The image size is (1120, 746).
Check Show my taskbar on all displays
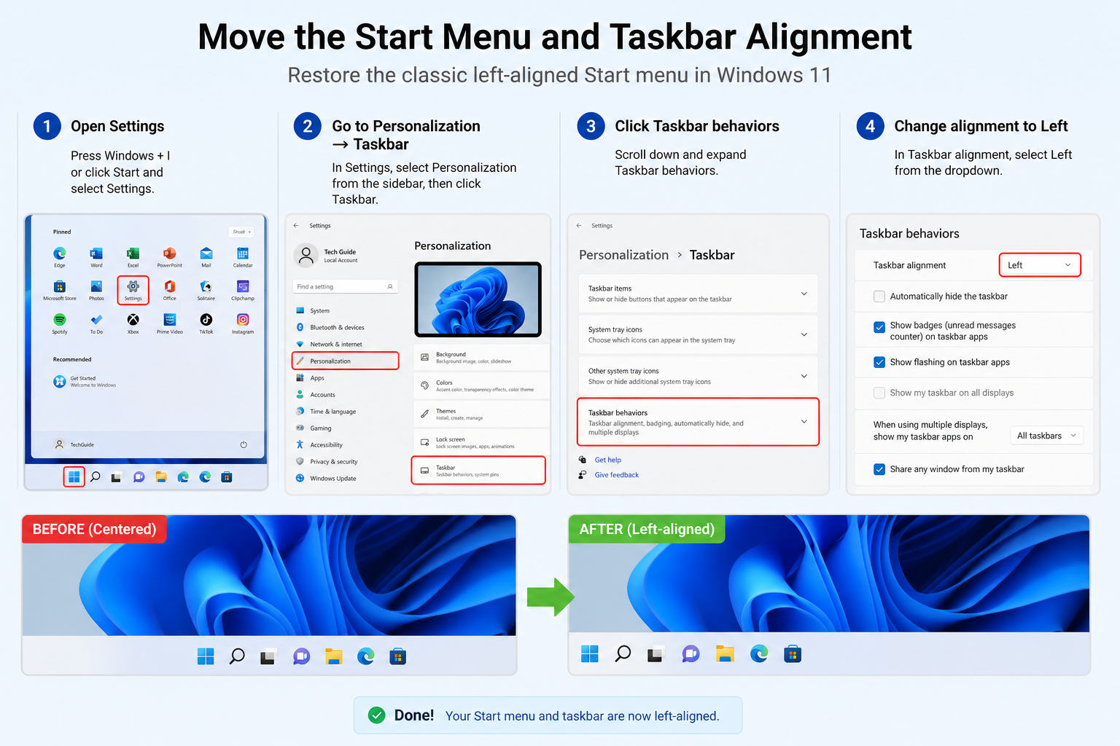tap(879, 393)
